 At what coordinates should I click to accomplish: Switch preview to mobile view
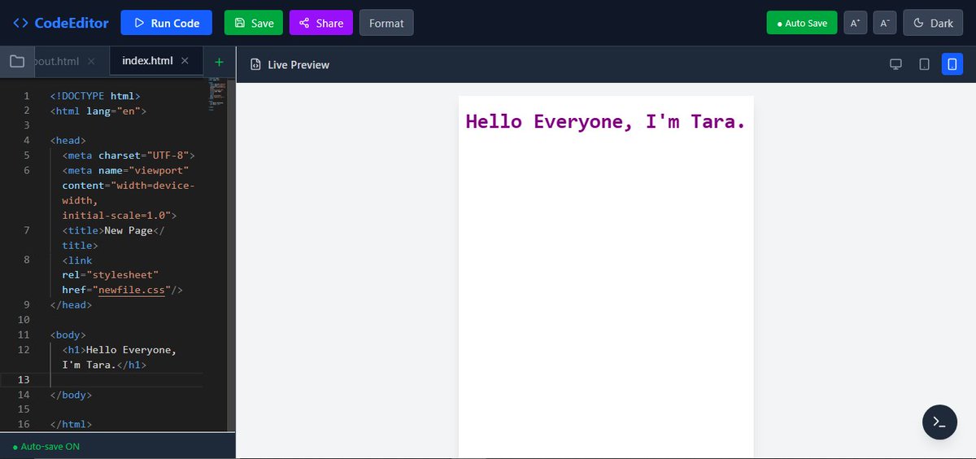pyautogui.click(x=952, y=64)
